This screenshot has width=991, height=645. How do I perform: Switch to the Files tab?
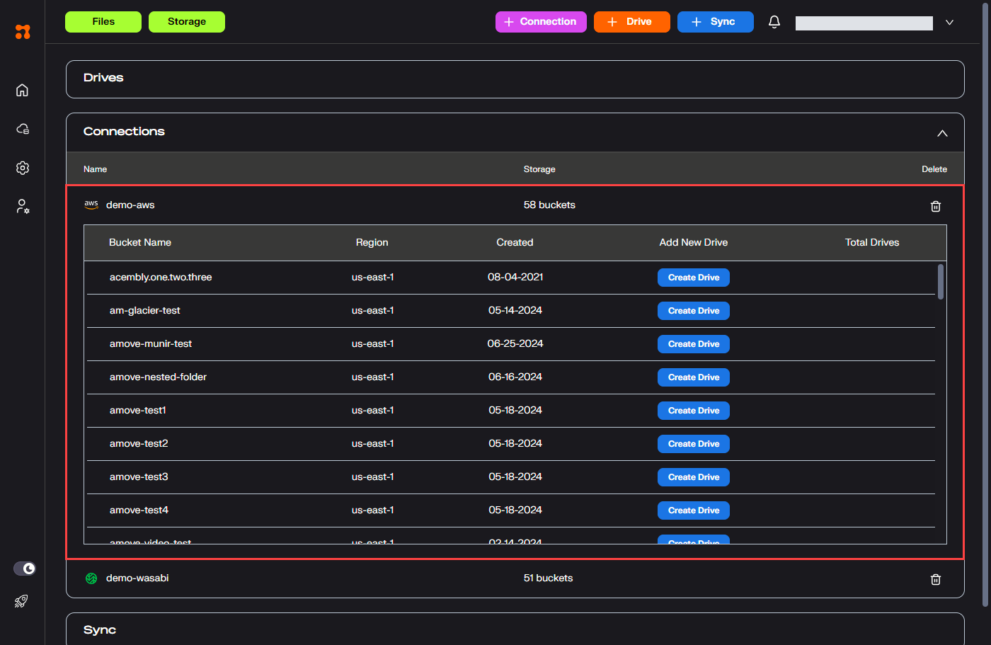click(103, 22)
